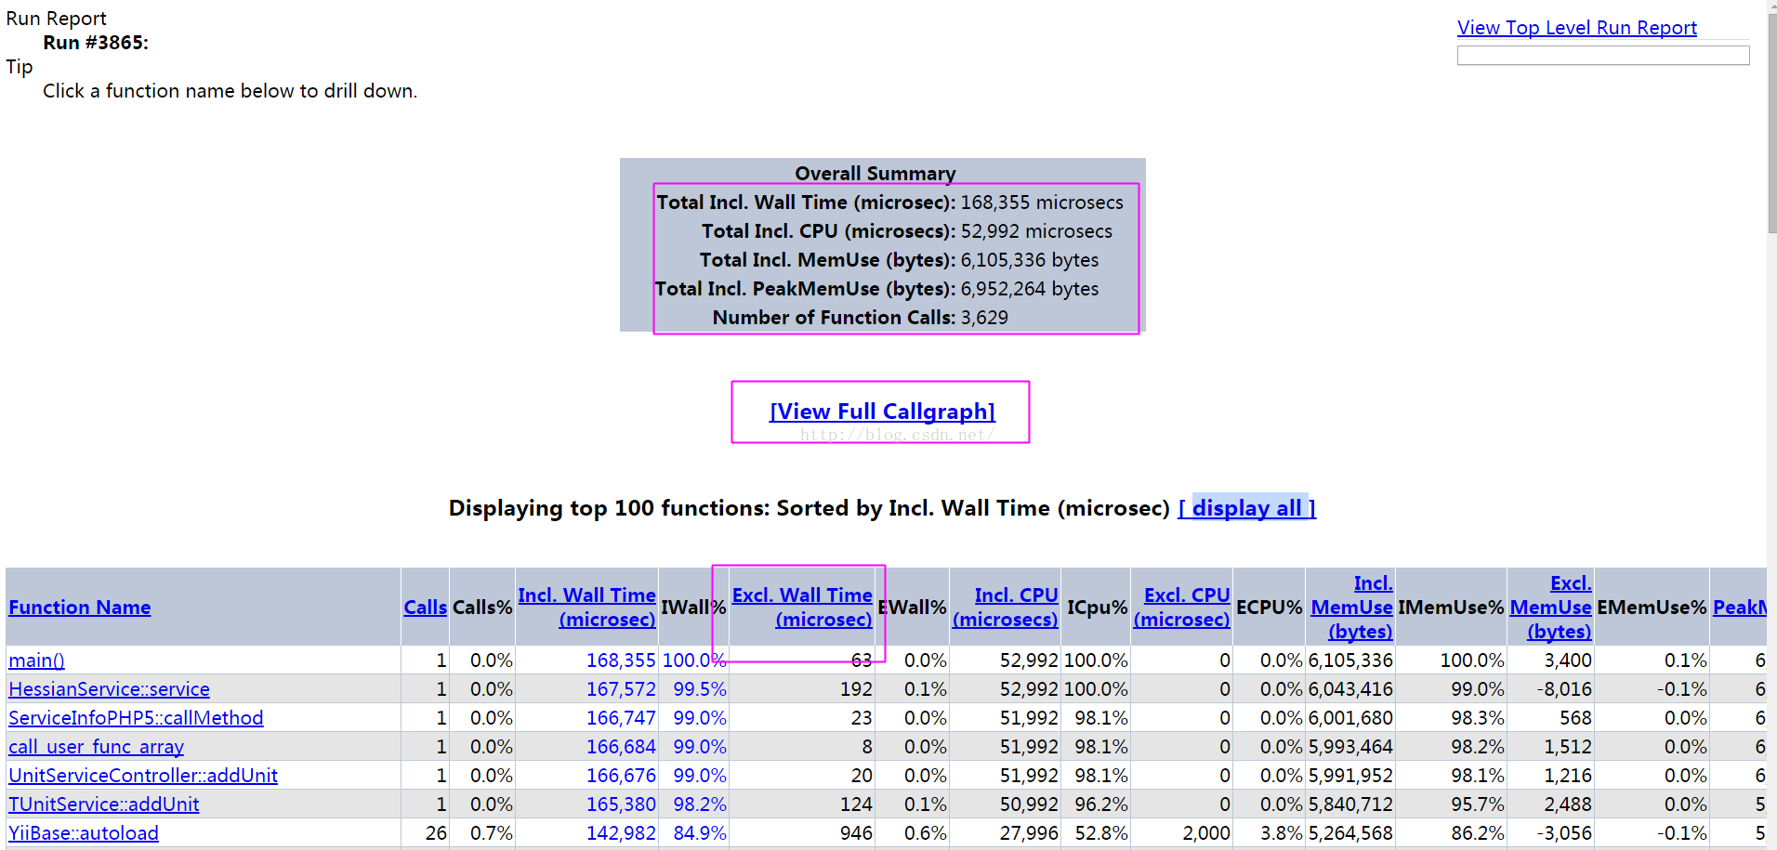Select the 946 Excl. Wall Time cell
This screenshot has height=850, width=1777.
pos(856,833)
